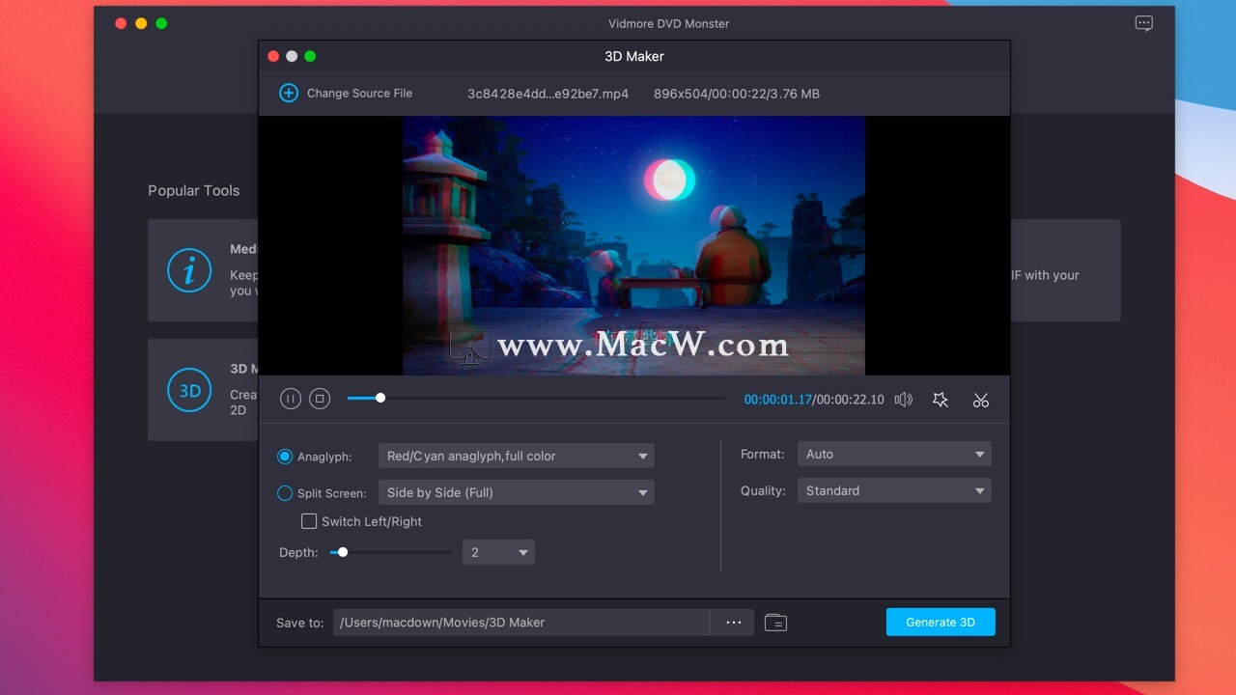
Task: Click the Generate 3D button
Action: click(941, 622)
